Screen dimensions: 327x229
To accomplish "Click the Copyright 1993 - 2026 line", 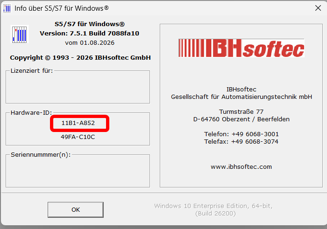I will click(x=80, y=57).
